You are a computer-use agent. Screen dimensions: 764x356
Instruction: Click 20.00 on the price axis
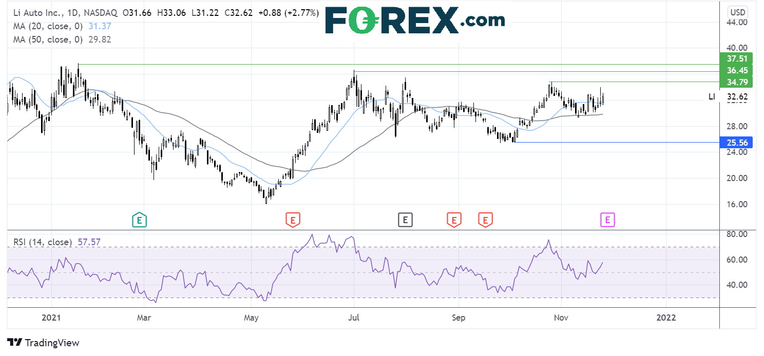(x=737, y=178)
